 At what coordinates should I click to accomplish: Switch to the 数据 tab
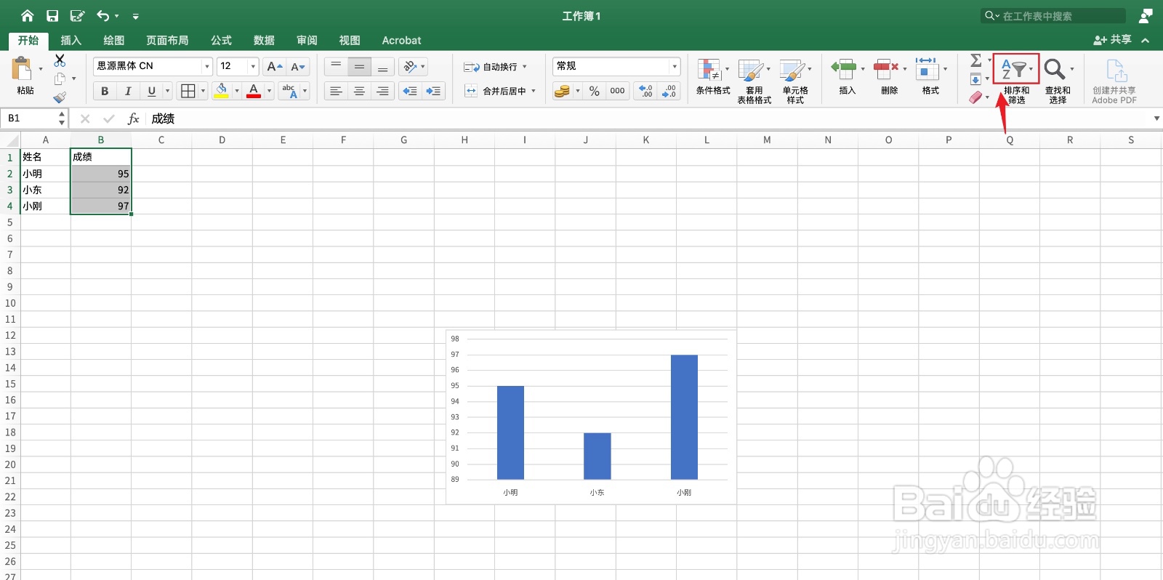pyautogui.click(x=264, y=40)
